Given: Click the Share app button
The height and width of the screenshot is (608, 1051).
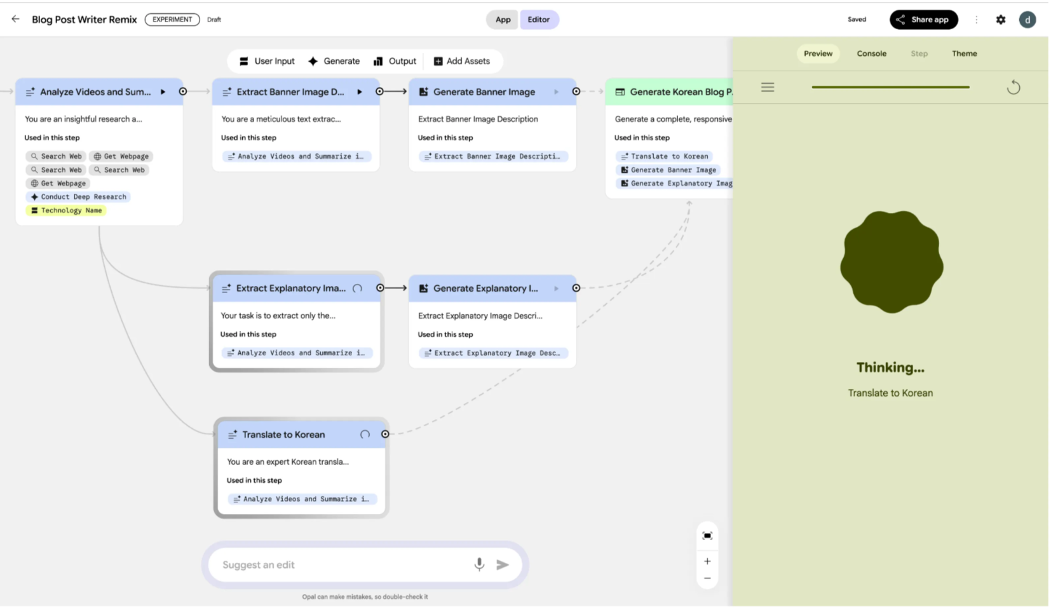Looking at the screenshot, I should pos(923,20).
